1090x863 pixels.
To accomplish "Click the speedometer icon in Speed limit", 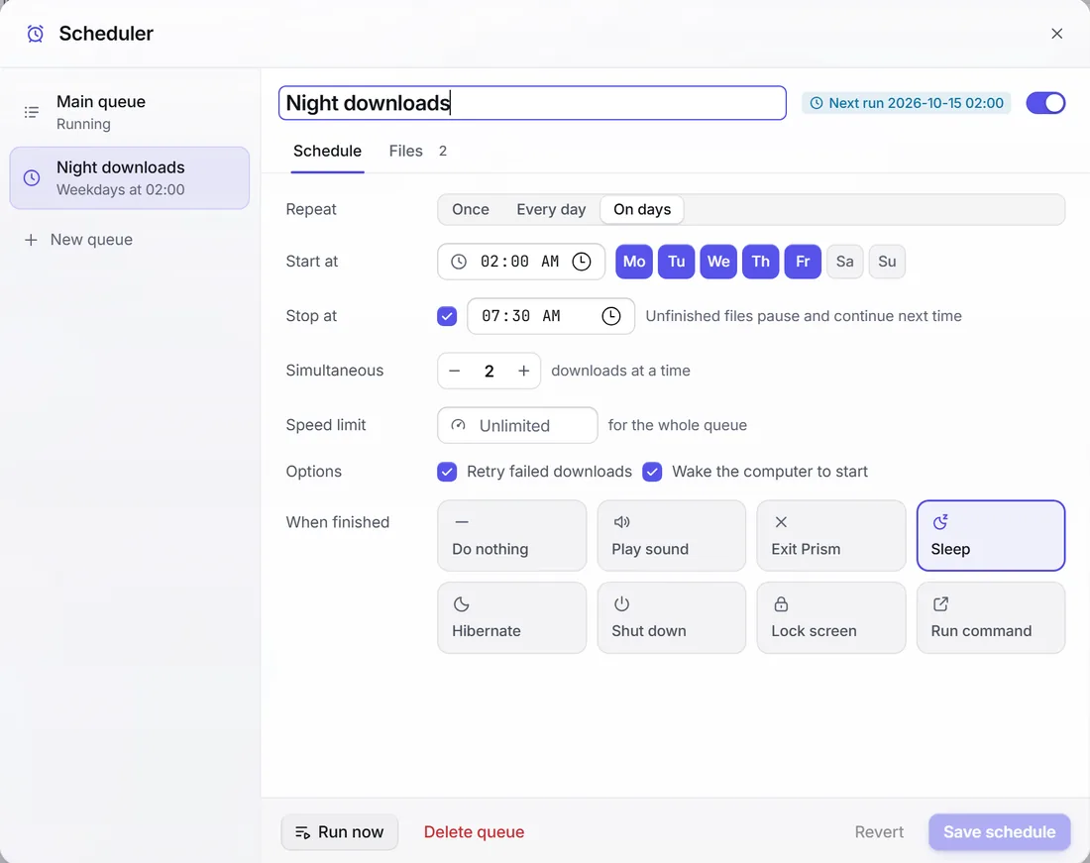I will (458, 425).
